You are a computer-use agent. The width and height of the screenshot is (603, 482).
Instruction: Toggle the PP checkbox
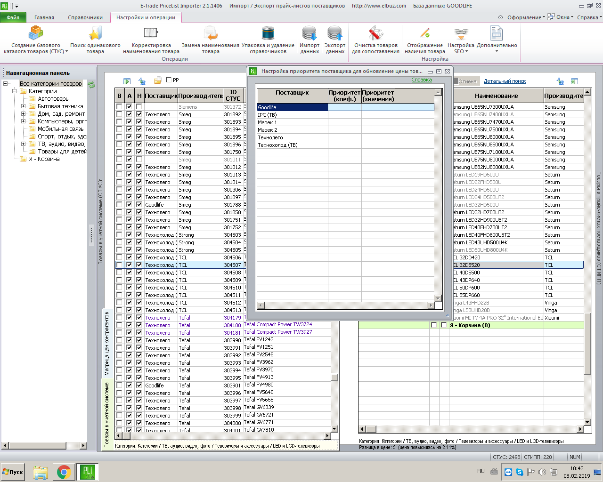pos(169,80)
